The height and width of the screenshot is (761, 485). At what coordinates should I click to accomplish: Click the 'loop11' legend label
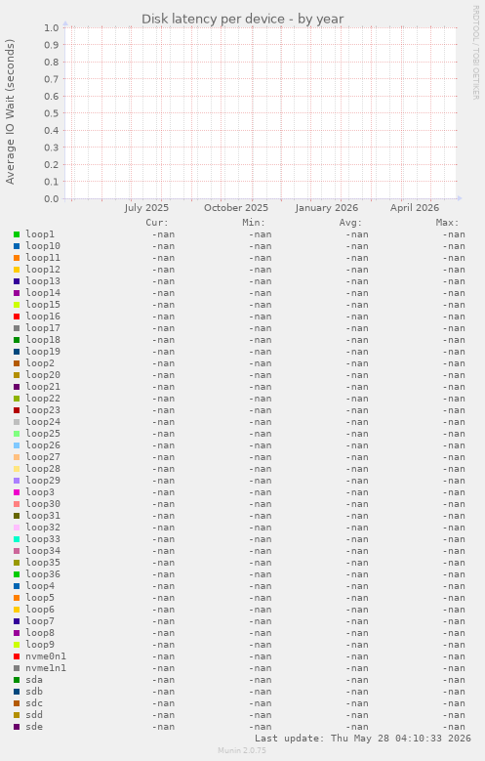(43, 258)
